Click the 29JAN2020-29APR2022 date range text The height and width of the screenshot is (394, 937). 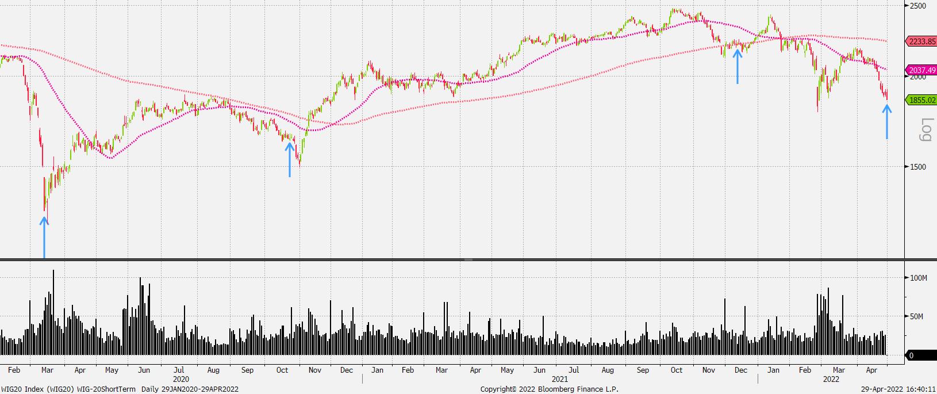click(200, 389)
